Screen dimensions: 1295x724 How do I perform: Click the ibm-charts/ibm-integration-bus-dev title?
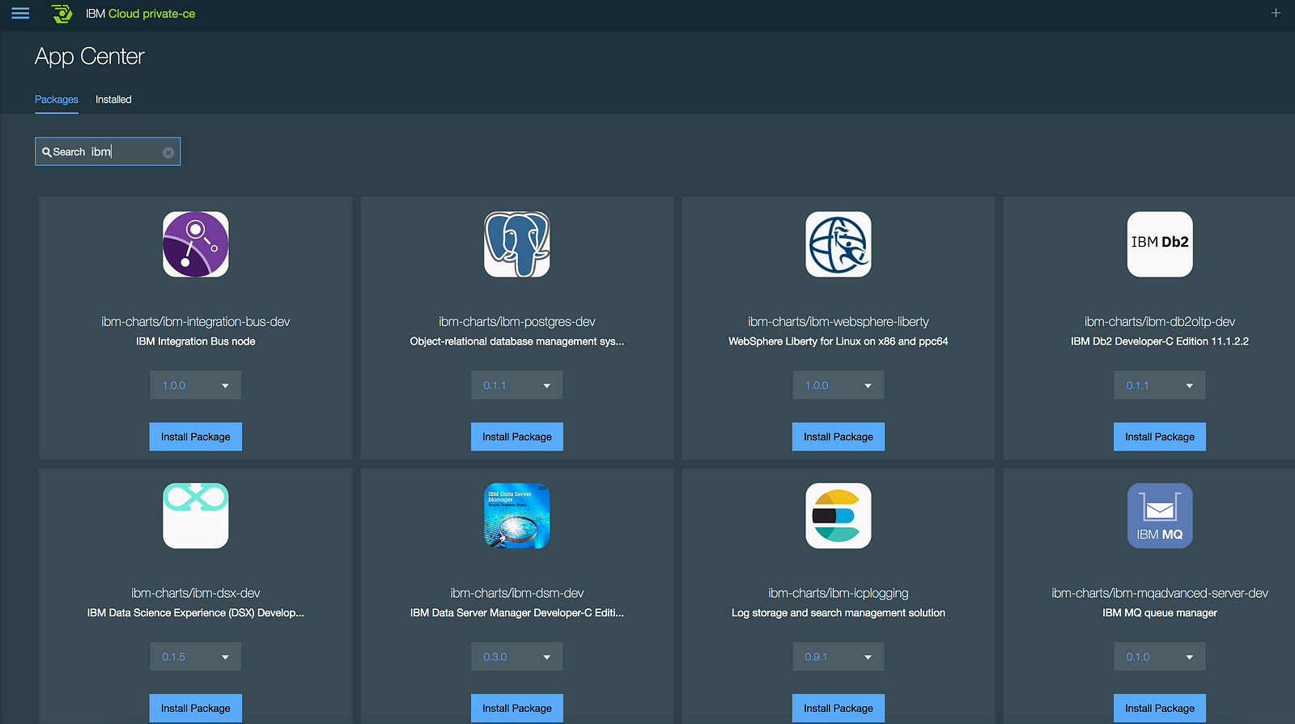tap(196, 322)
